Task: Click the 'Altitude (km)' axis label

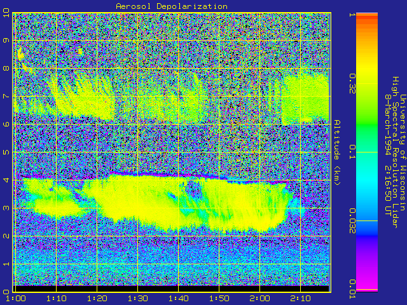Action: point(337,152)
